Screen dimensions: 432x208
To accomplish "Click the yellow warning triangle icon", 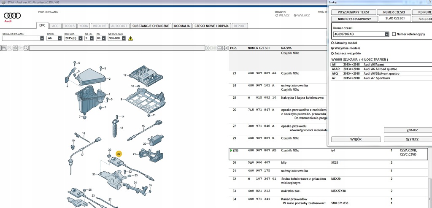I will click(131, 38).
